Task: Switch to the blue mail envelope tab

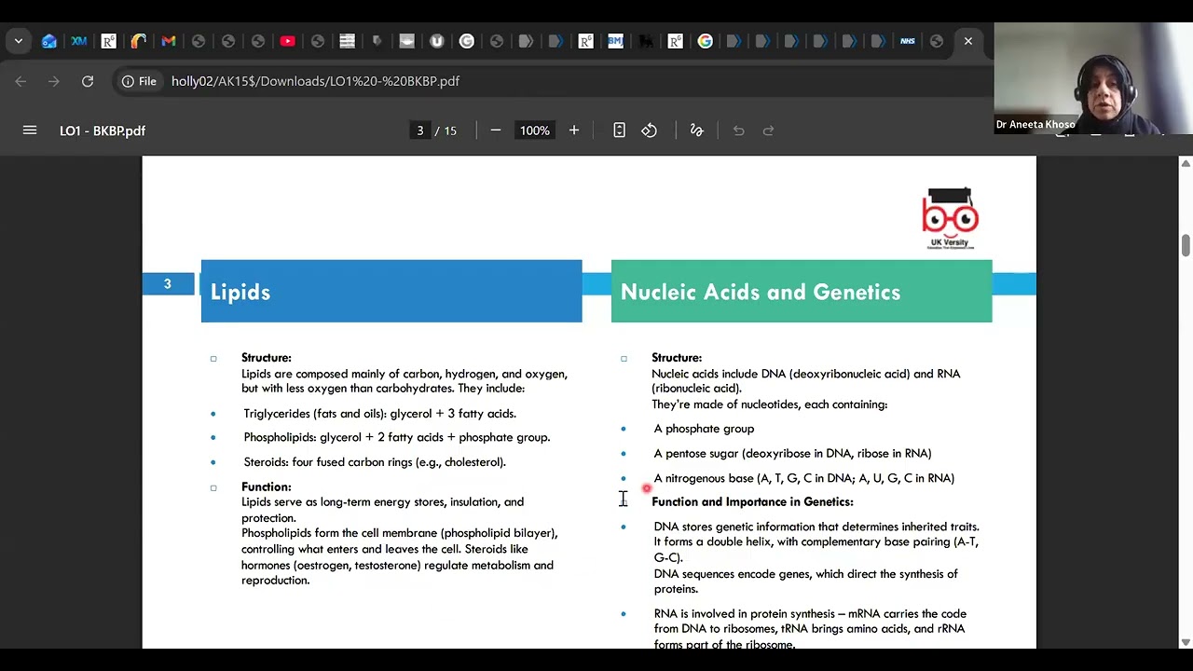Action: 49,41
